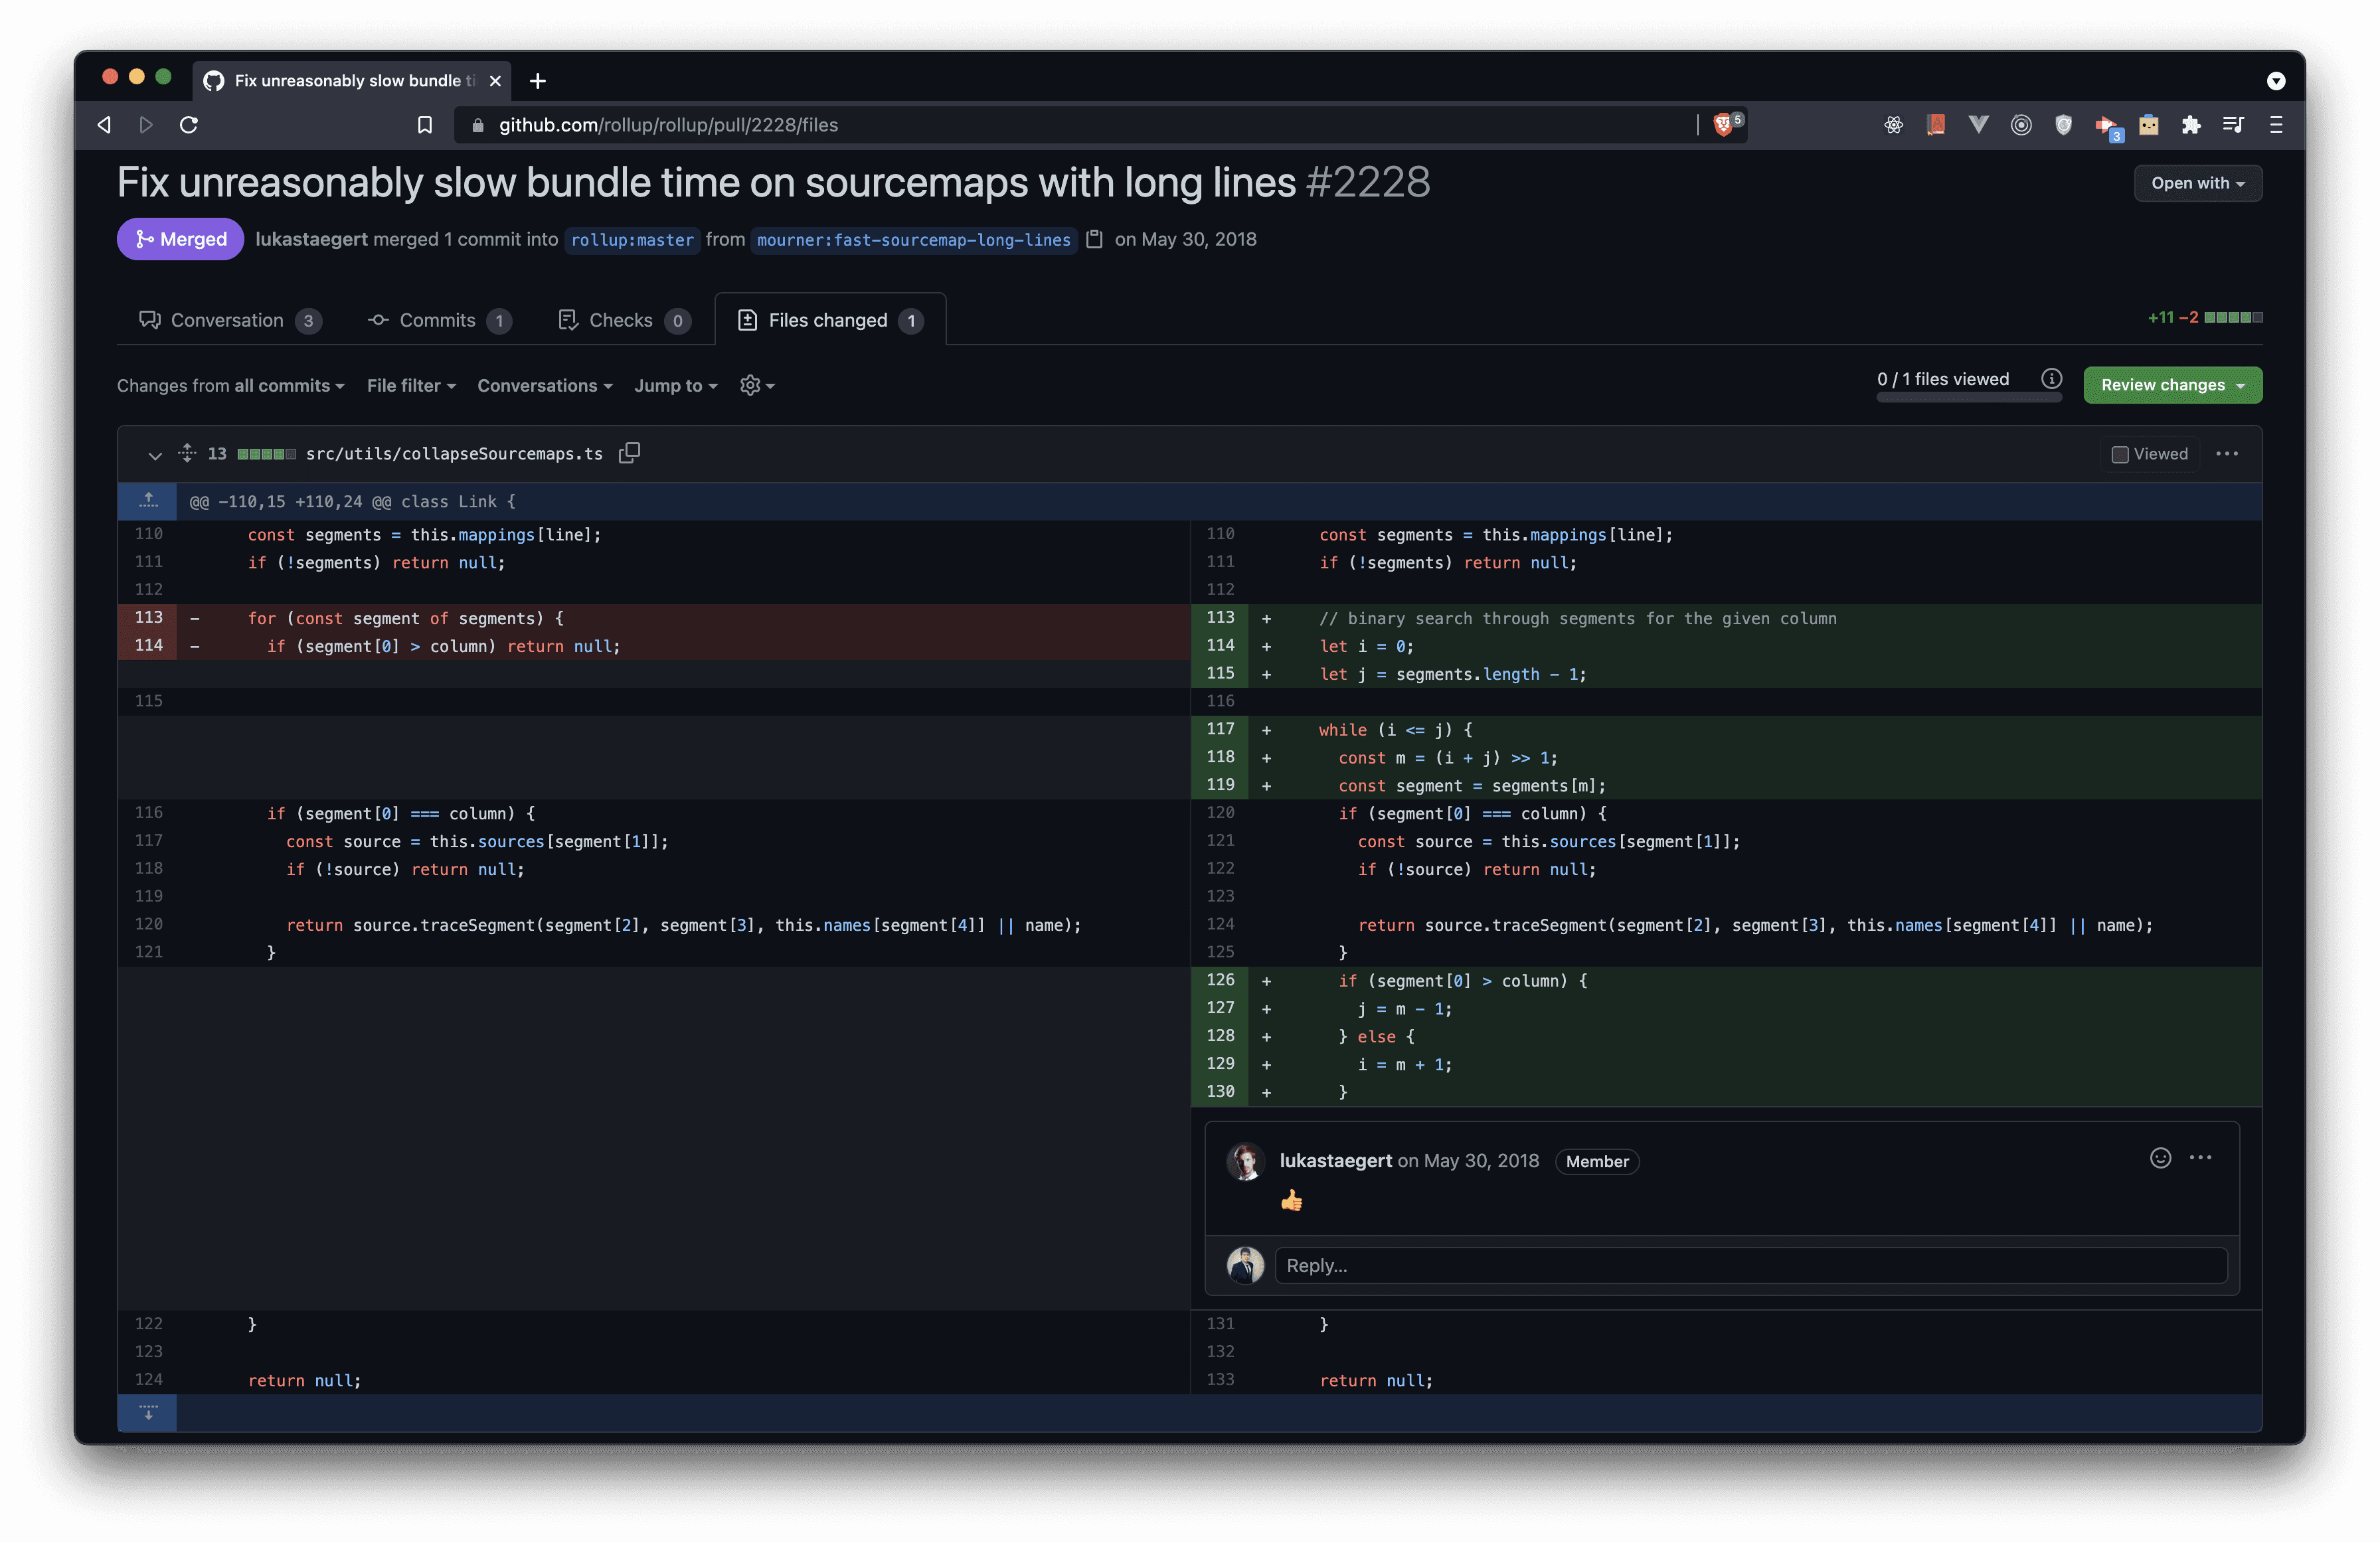Go back with browser back arrow
This screenshot has height=1543, width=2380.
104,125
